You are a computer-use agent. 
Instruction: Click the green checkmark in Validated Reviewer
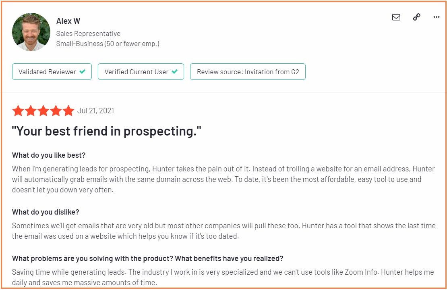83,72
